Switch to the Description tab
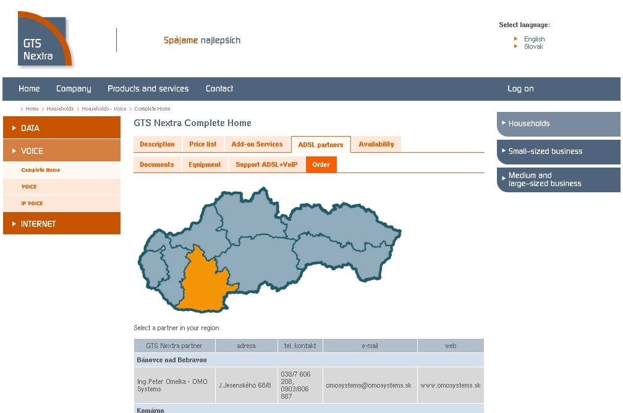 158,144
